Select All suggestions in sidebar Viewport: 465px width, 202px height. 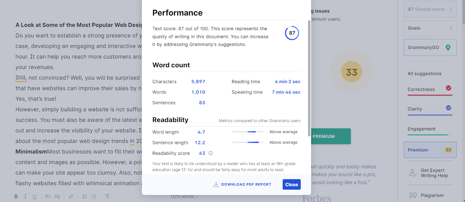(424, 74)
